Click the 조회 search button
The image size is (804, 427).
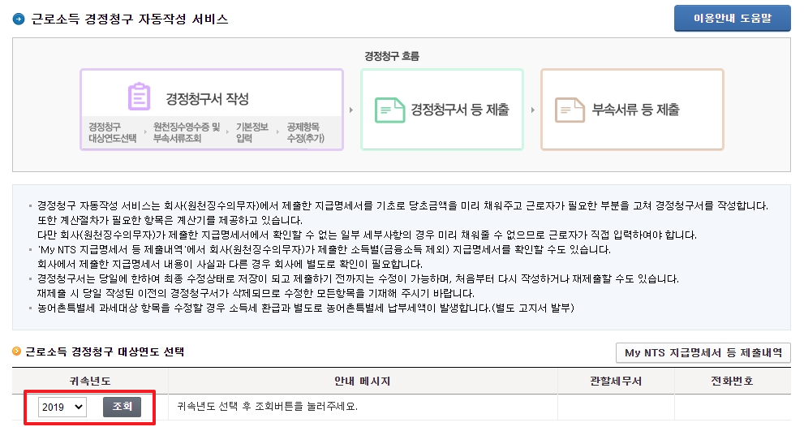122,407
